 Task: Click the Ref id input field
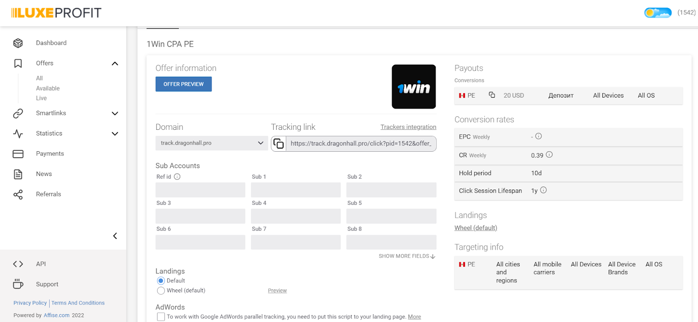point(201,190)
